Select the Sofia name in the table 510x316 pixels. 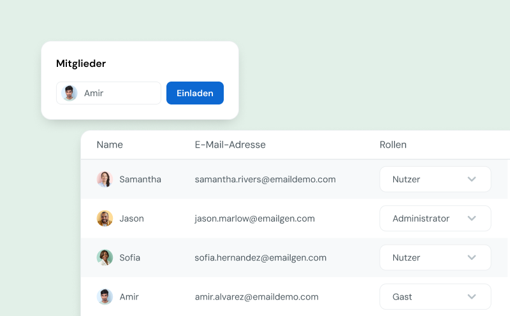pos(130,257)
